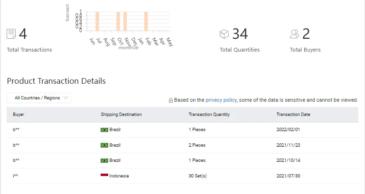
Task: Click the Transaction Date column header
Action: (293, 115)
